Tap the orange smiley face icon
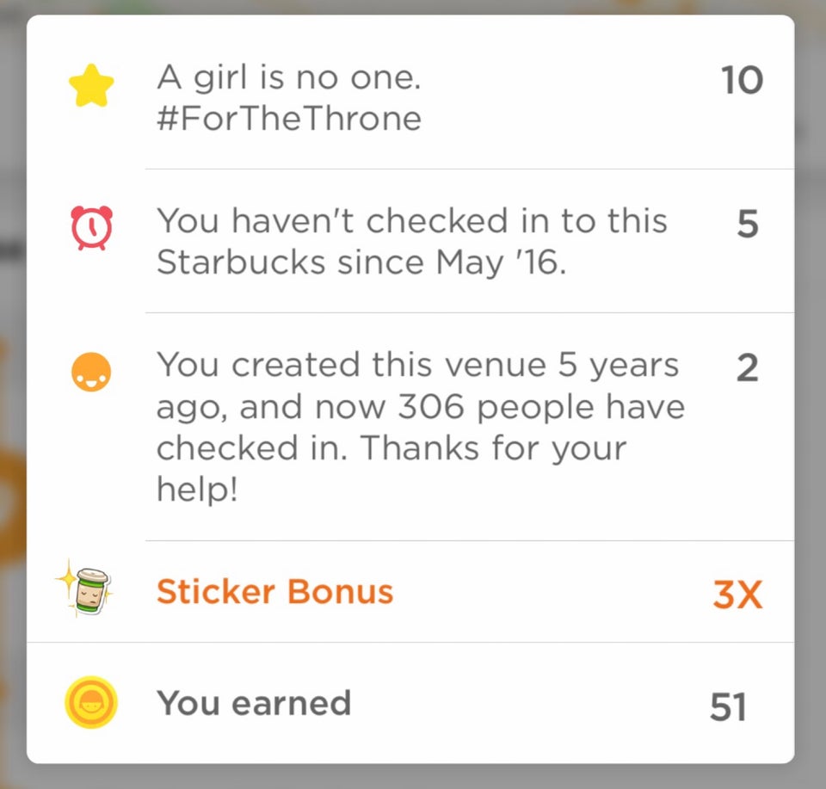 tap(92, 370)
